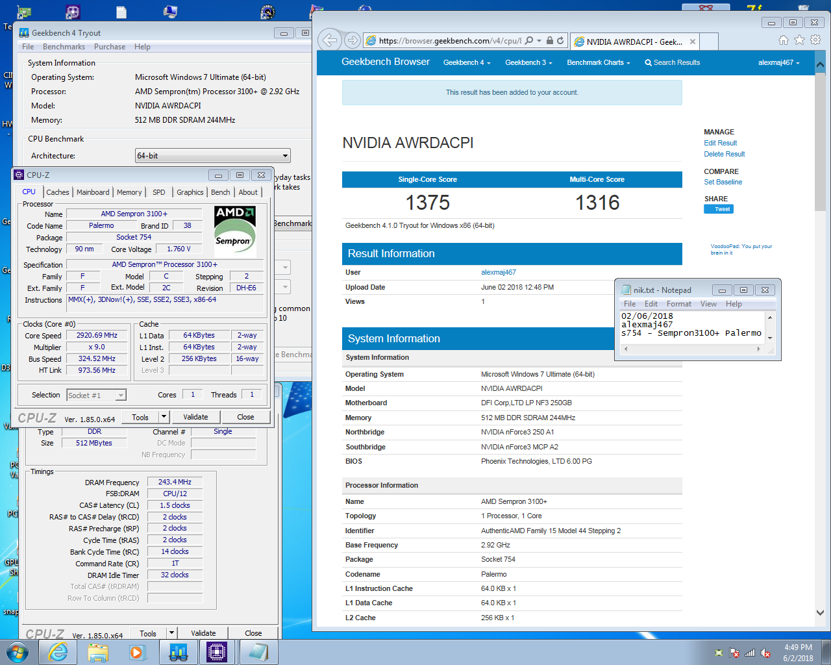
Task: Open Internet Explorer home page icon
Action: [784, 40]
